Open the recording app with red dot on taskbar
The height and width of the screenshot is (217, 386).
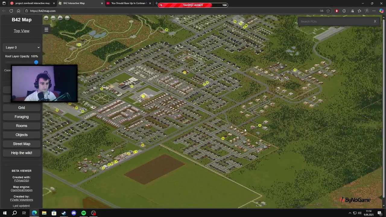(94, 213)
